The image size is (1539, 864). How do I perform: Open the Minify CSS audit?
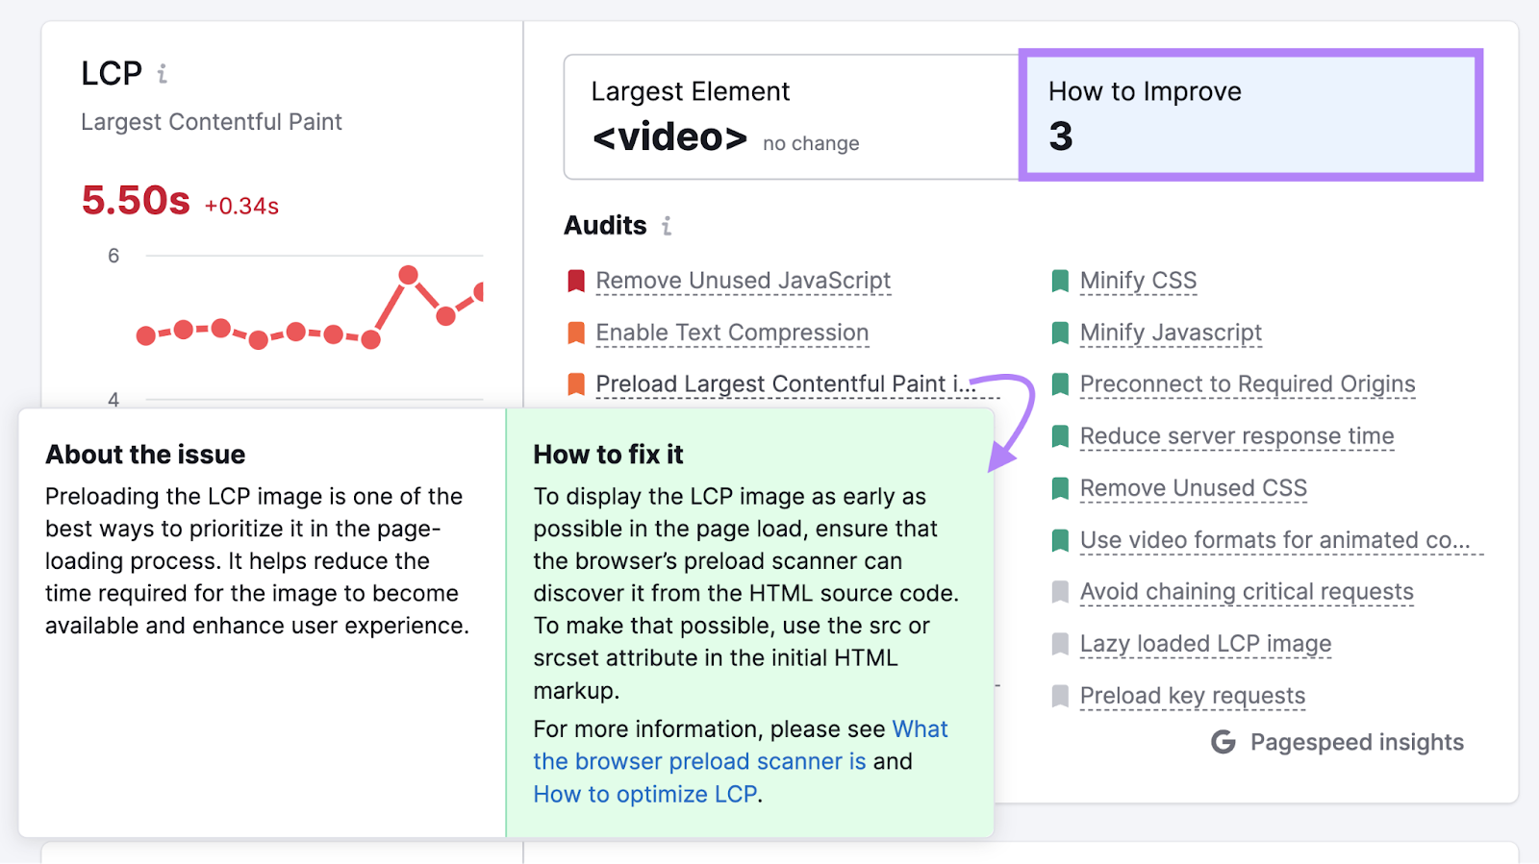tap(1138, 281)
